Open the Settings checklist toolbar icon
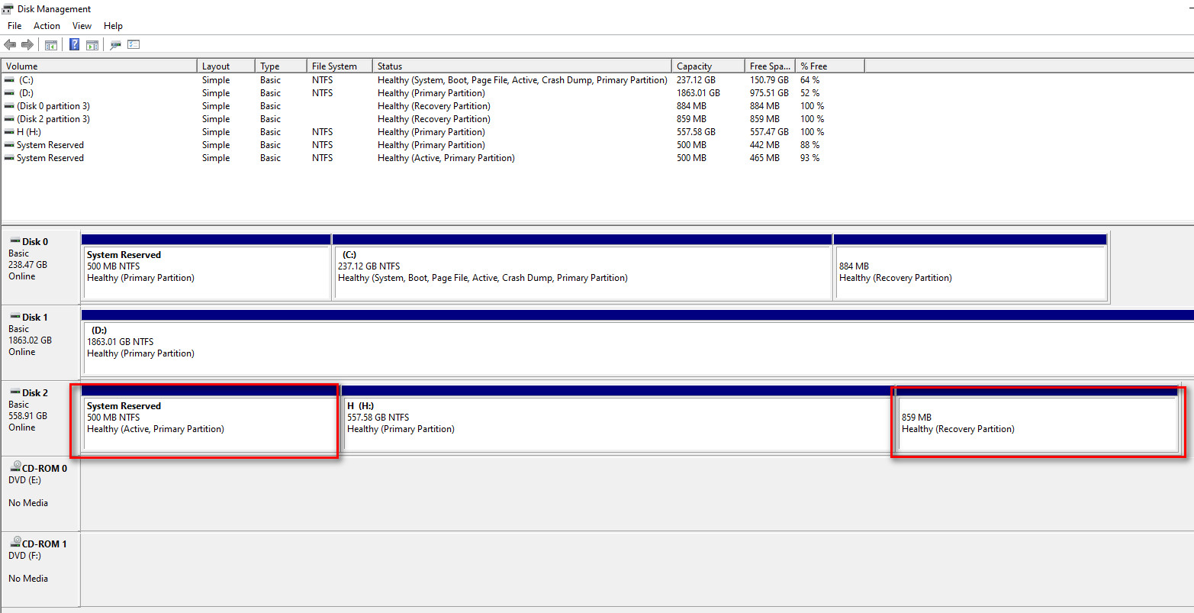 [x=134, y=45]
